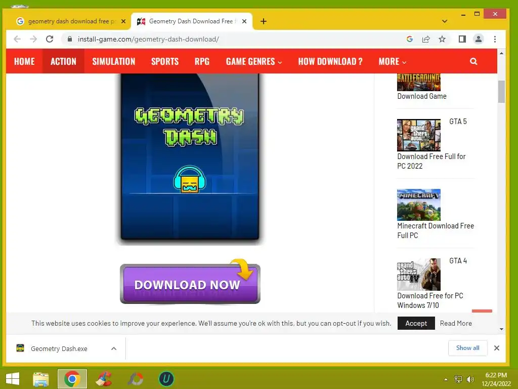Viewport: 518px width, 389px height.
Task: Open Minecraft Download Free Full PC link
Action: 436,230
